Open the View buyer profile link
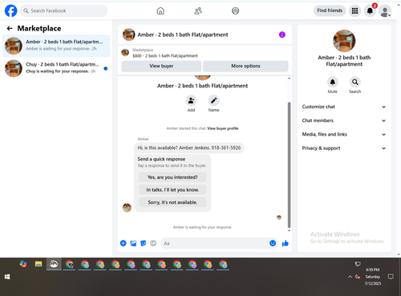Image resolution: width=401 pixels, height=296 pixels. pos(223,128)
